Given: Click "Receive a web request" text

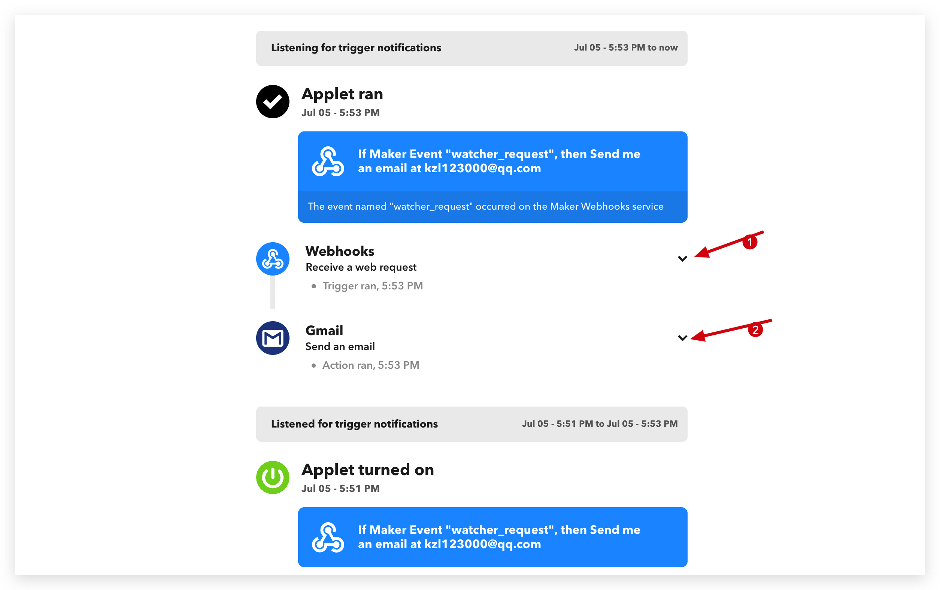Looking at the screenshot, I should click(x=361, y=267).
